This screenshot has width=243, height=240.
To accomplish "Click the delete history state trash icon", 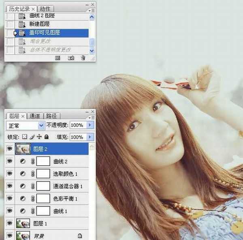I will tap(83, 58).
